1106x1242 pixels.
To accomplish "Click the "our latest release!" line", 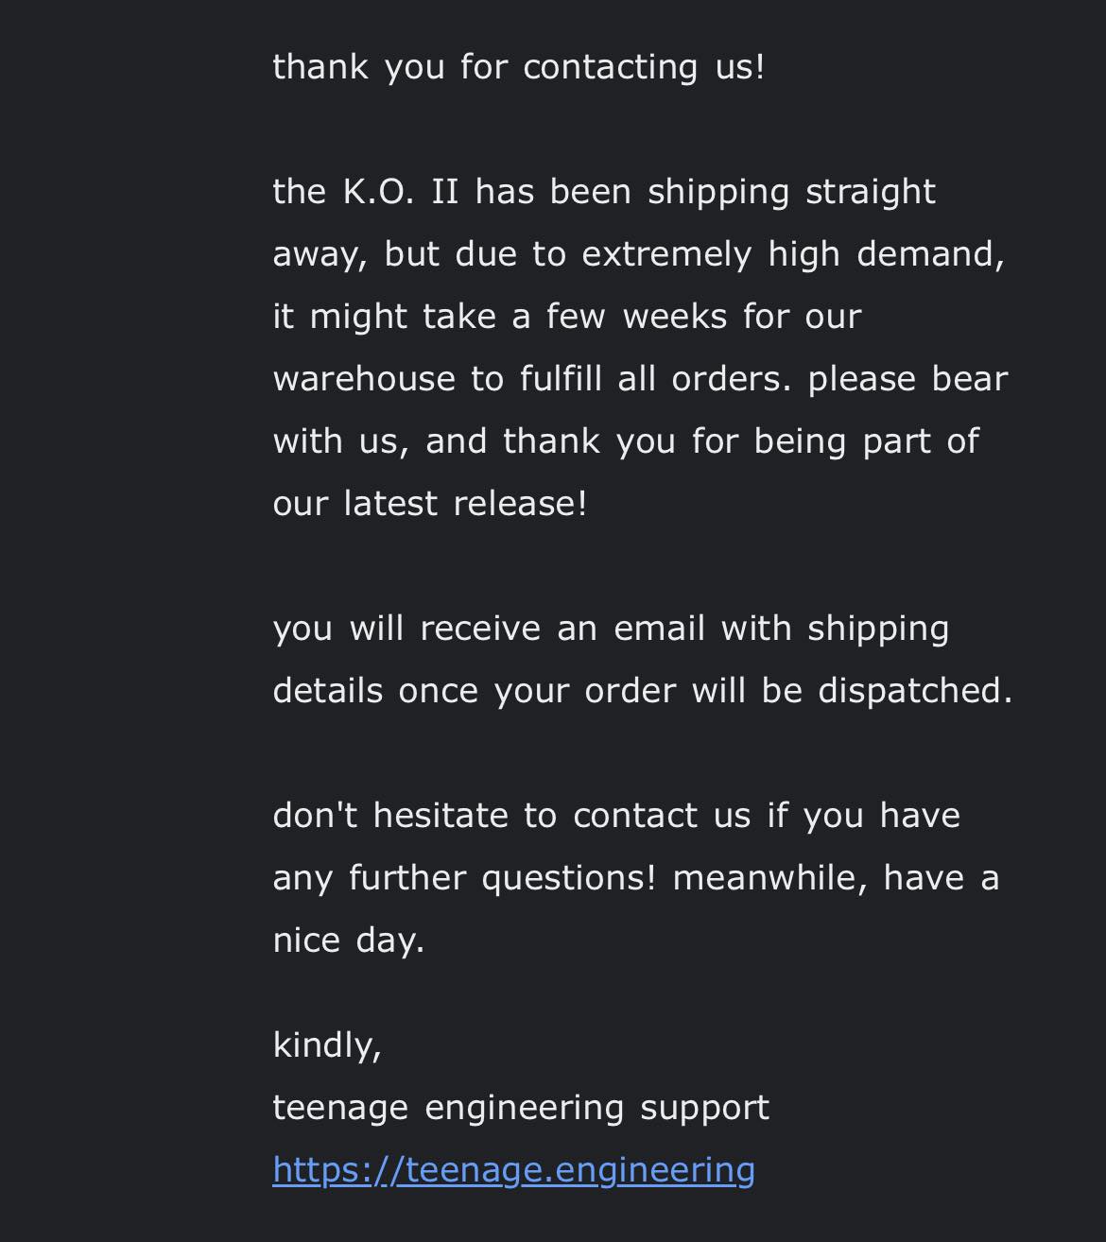I will click(430, 504).
